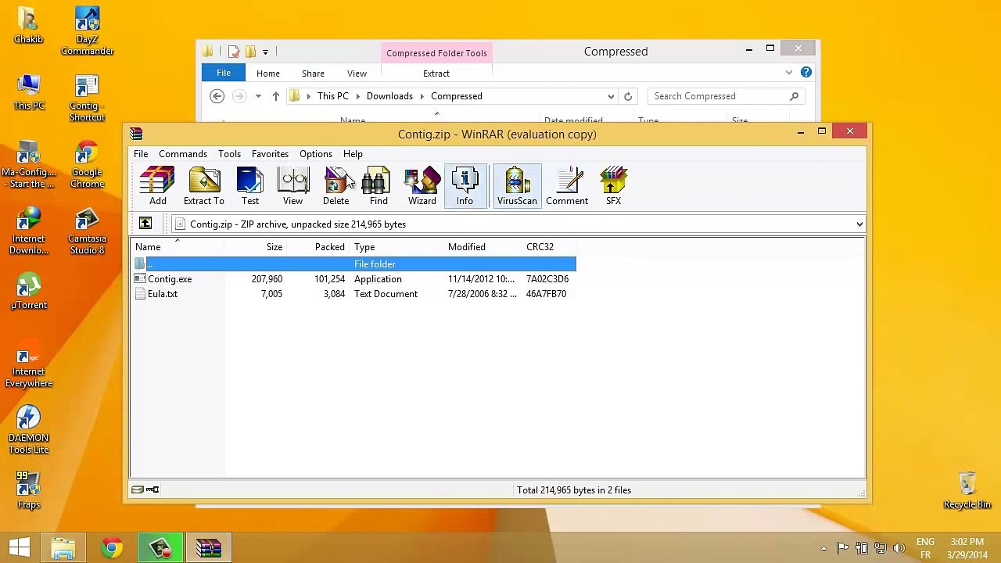
Task: Open the Recycle Bin on desktop
Action: [x=967, y=491]
